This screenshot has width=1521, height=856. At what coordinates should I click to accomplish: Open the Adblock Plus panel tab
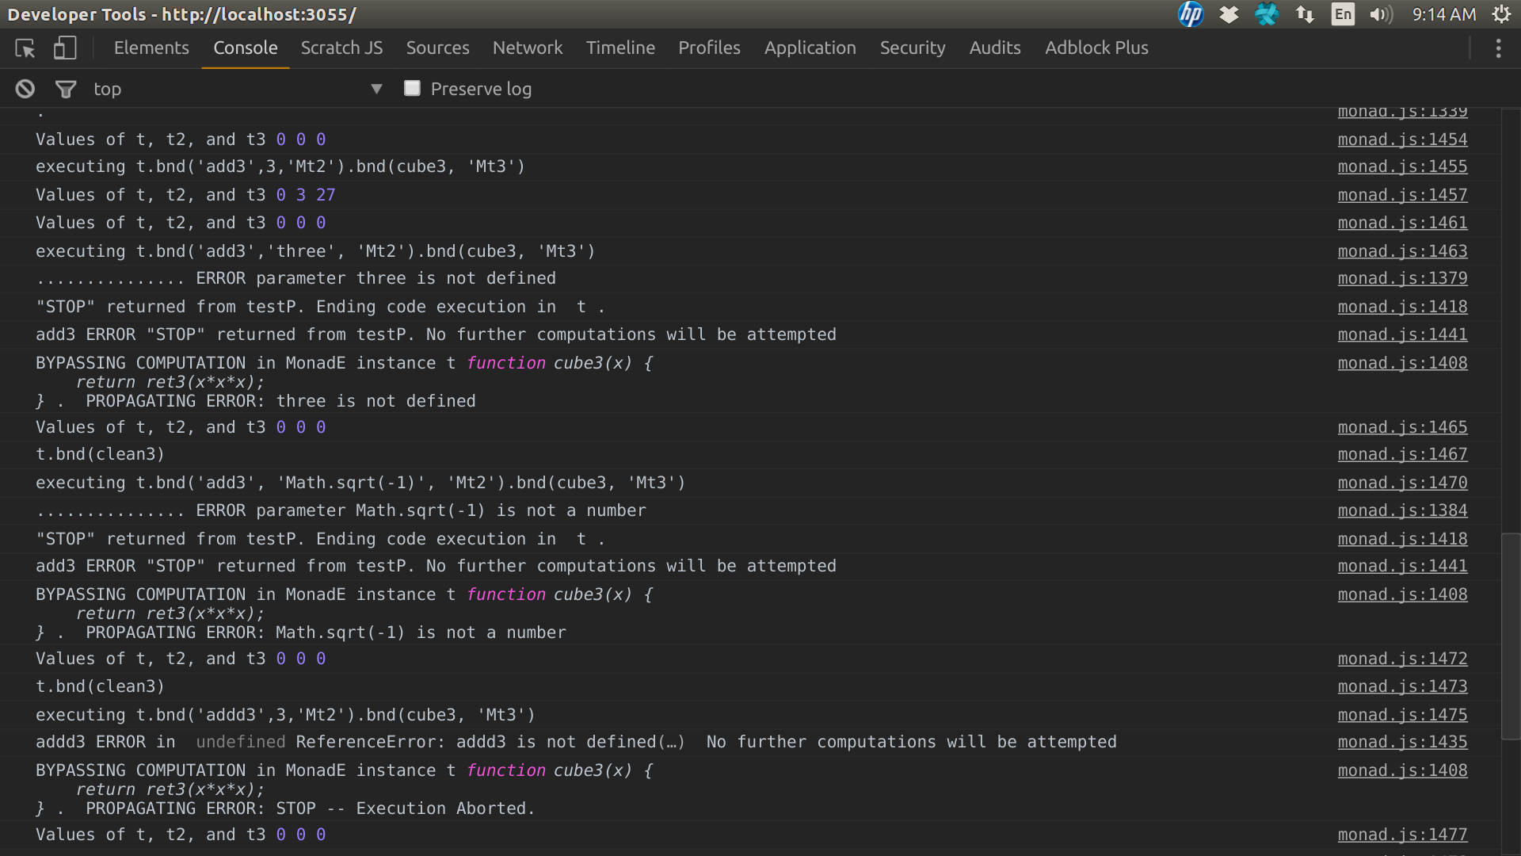(1096, 48)
